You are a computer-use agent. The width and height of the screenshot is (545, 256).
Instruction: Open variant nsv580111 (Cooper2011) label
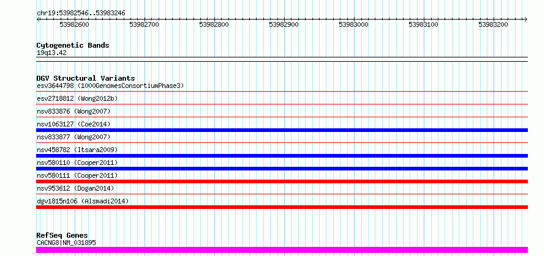[77, 175]
